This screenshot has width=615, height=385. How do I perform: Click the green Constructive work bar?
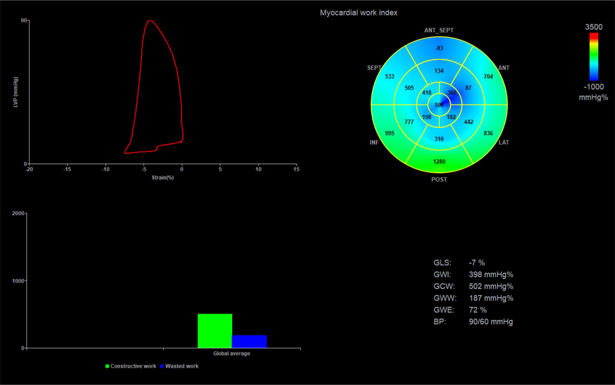coord(215,331)
